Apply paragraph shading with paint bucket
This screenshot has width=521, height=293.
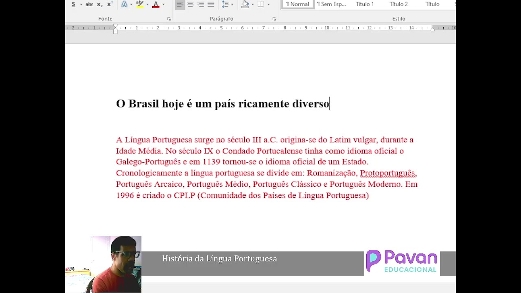245,4
